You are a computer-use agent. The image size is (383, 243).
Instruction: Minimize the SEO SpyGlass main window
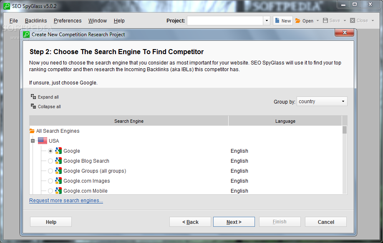(x=343, y=4)
